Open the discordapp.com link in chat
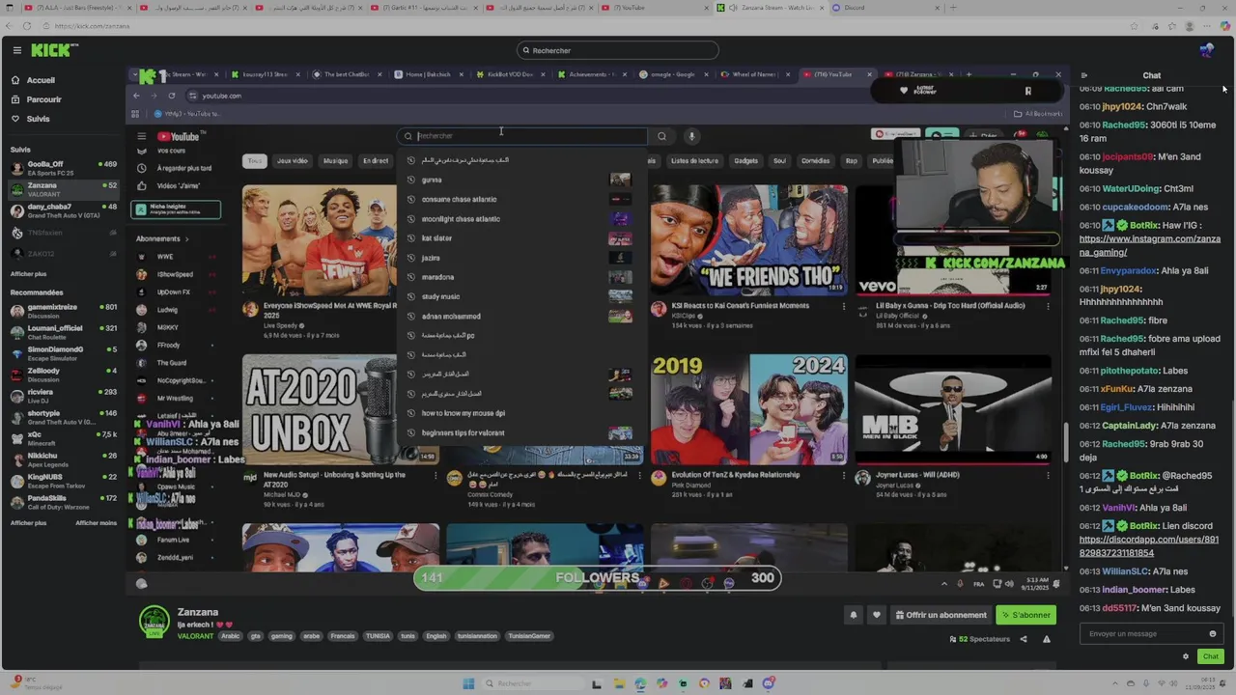 click(x=1148, y=546)
